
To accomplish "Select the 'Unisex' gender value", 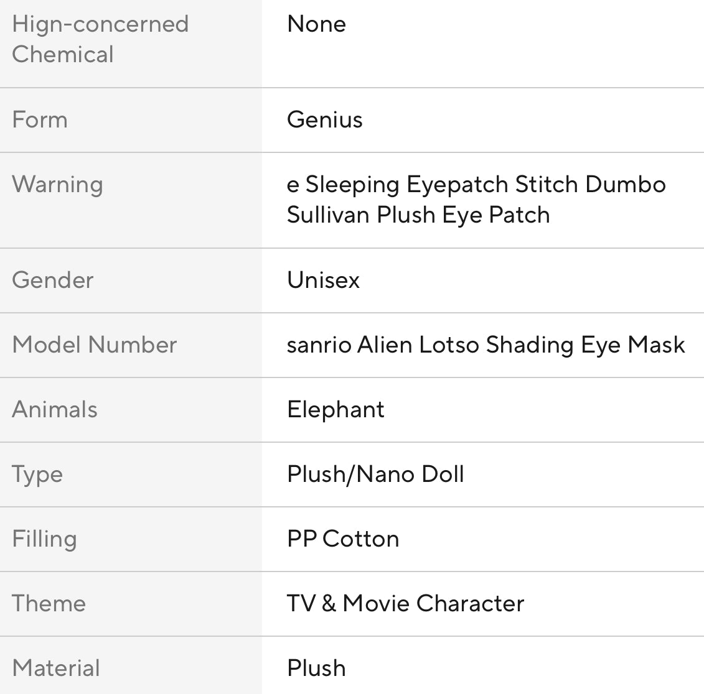I will (323, 280).
